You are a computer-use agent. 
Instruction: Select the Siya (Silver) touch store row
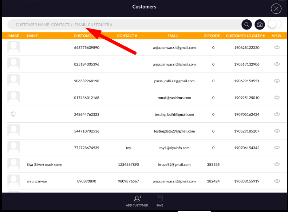[44, 165]
